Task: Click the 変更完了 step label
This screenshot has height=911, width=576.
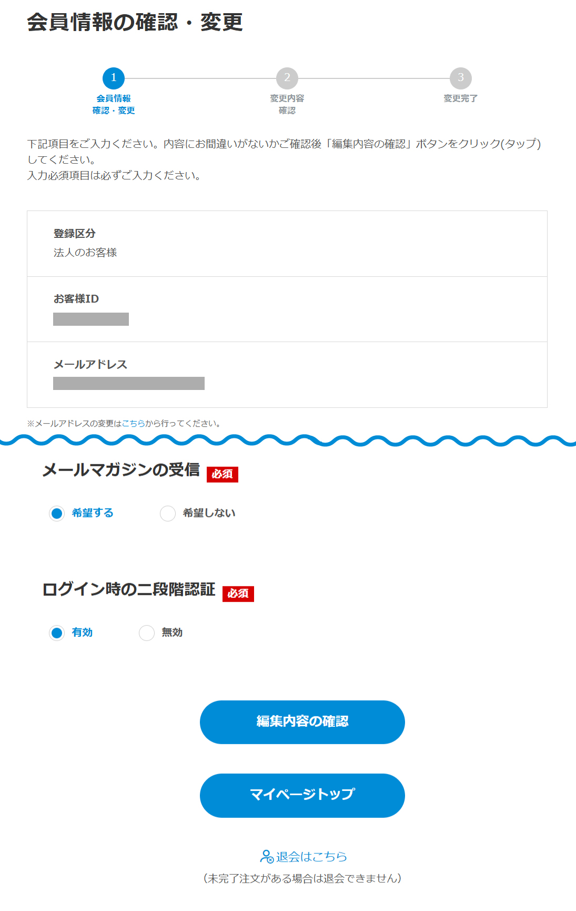Action: (x=461, y=98)
